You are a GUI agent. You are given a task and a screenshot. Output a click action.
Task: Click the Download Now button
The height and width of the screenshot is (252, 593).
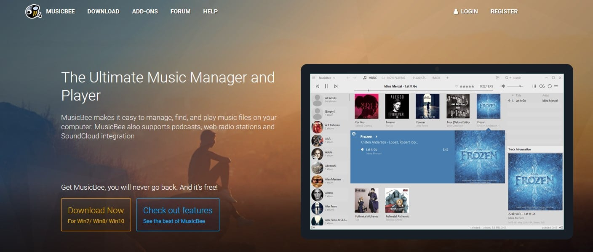[x=96, y=215]
